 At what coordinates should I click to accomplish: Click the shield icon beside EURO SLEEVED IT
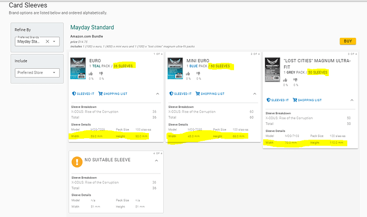point(74,94)
